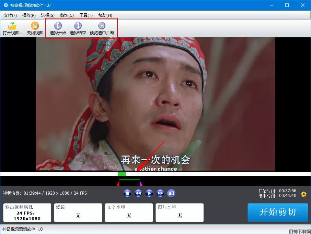This screenshot has width=311, height=234.
Task: Click the magenta selection end marker
Action: 141,184
